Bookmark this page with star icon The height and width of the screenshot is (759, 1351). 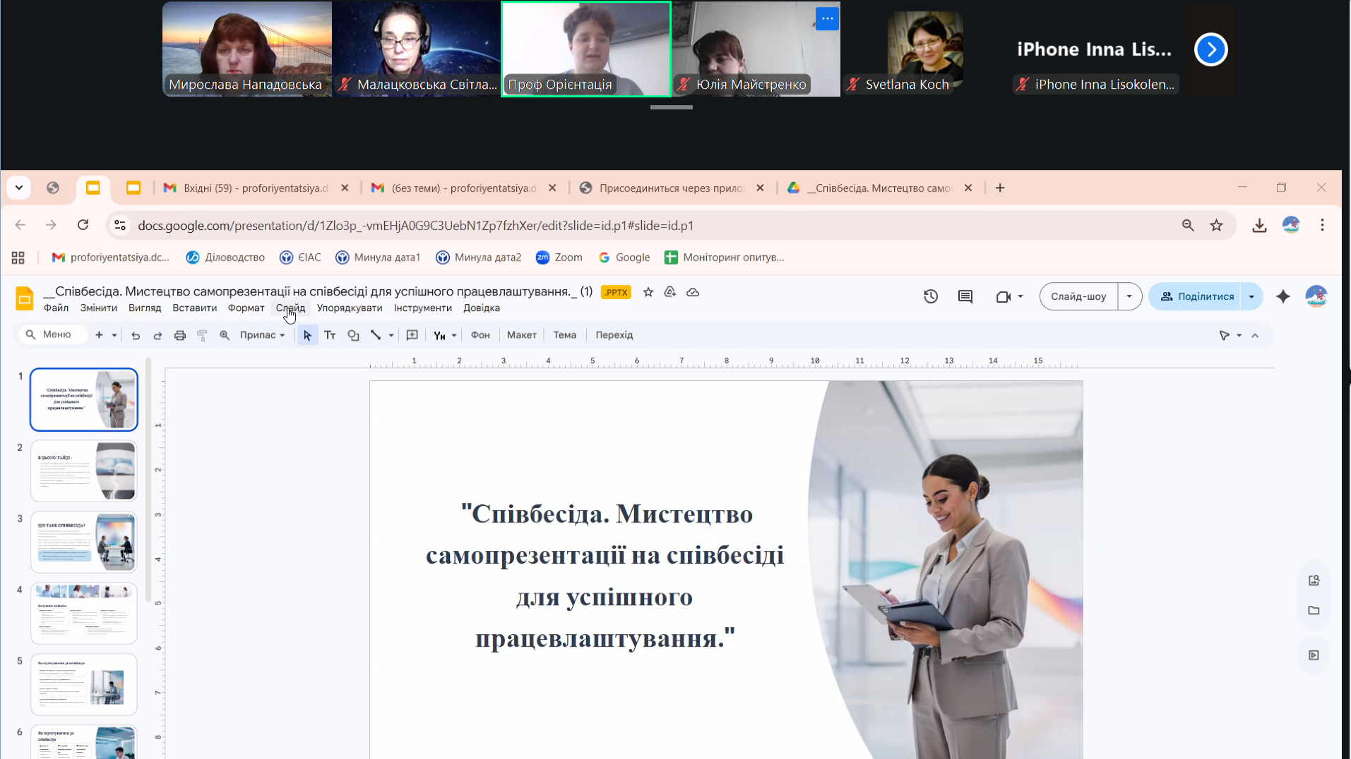click(1216, 226)
